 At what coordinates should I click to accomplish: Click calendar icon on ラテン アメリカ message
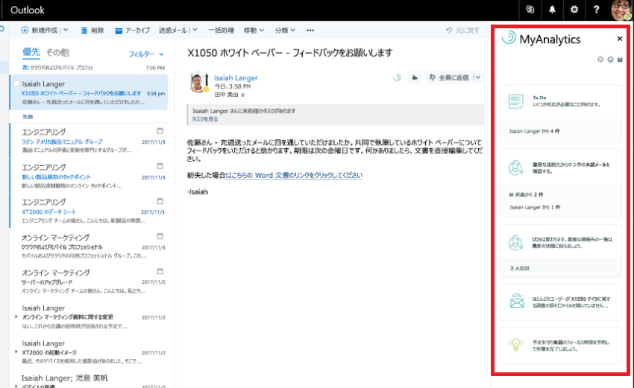pos(160,131)
